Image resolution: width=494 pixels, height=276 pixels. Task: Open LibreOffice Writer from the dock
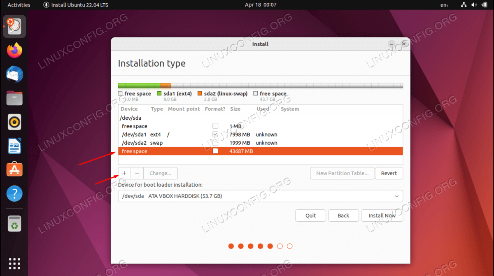point(15,146)
